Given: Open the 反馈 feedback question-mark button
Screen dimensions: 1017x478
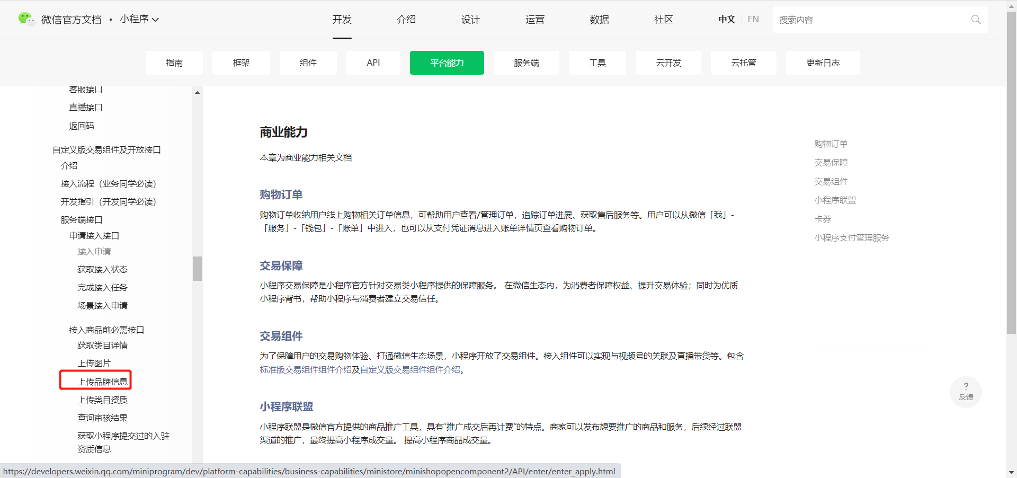Looking at the screenshot, I should point(966,392).
